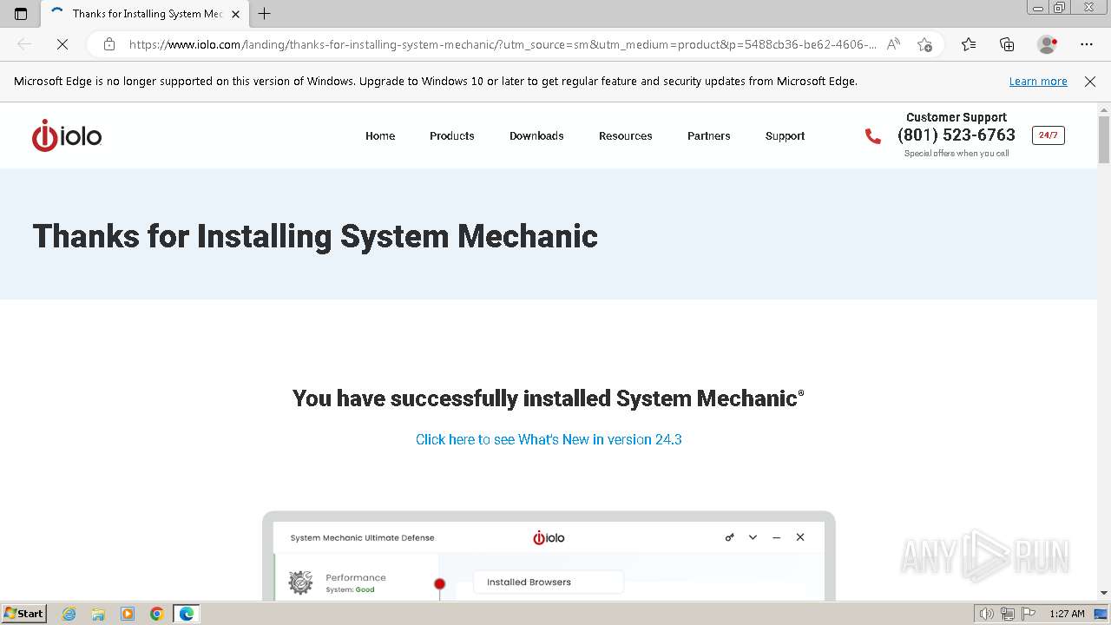
Task: Click the volume icon in system tray
Action: click(x=987, y=614)
